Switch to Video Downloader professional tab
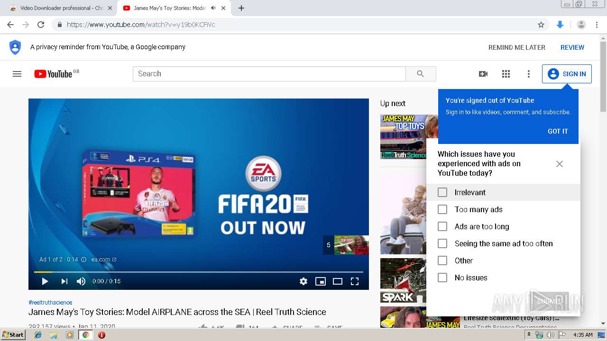 [x=62, y=8]
